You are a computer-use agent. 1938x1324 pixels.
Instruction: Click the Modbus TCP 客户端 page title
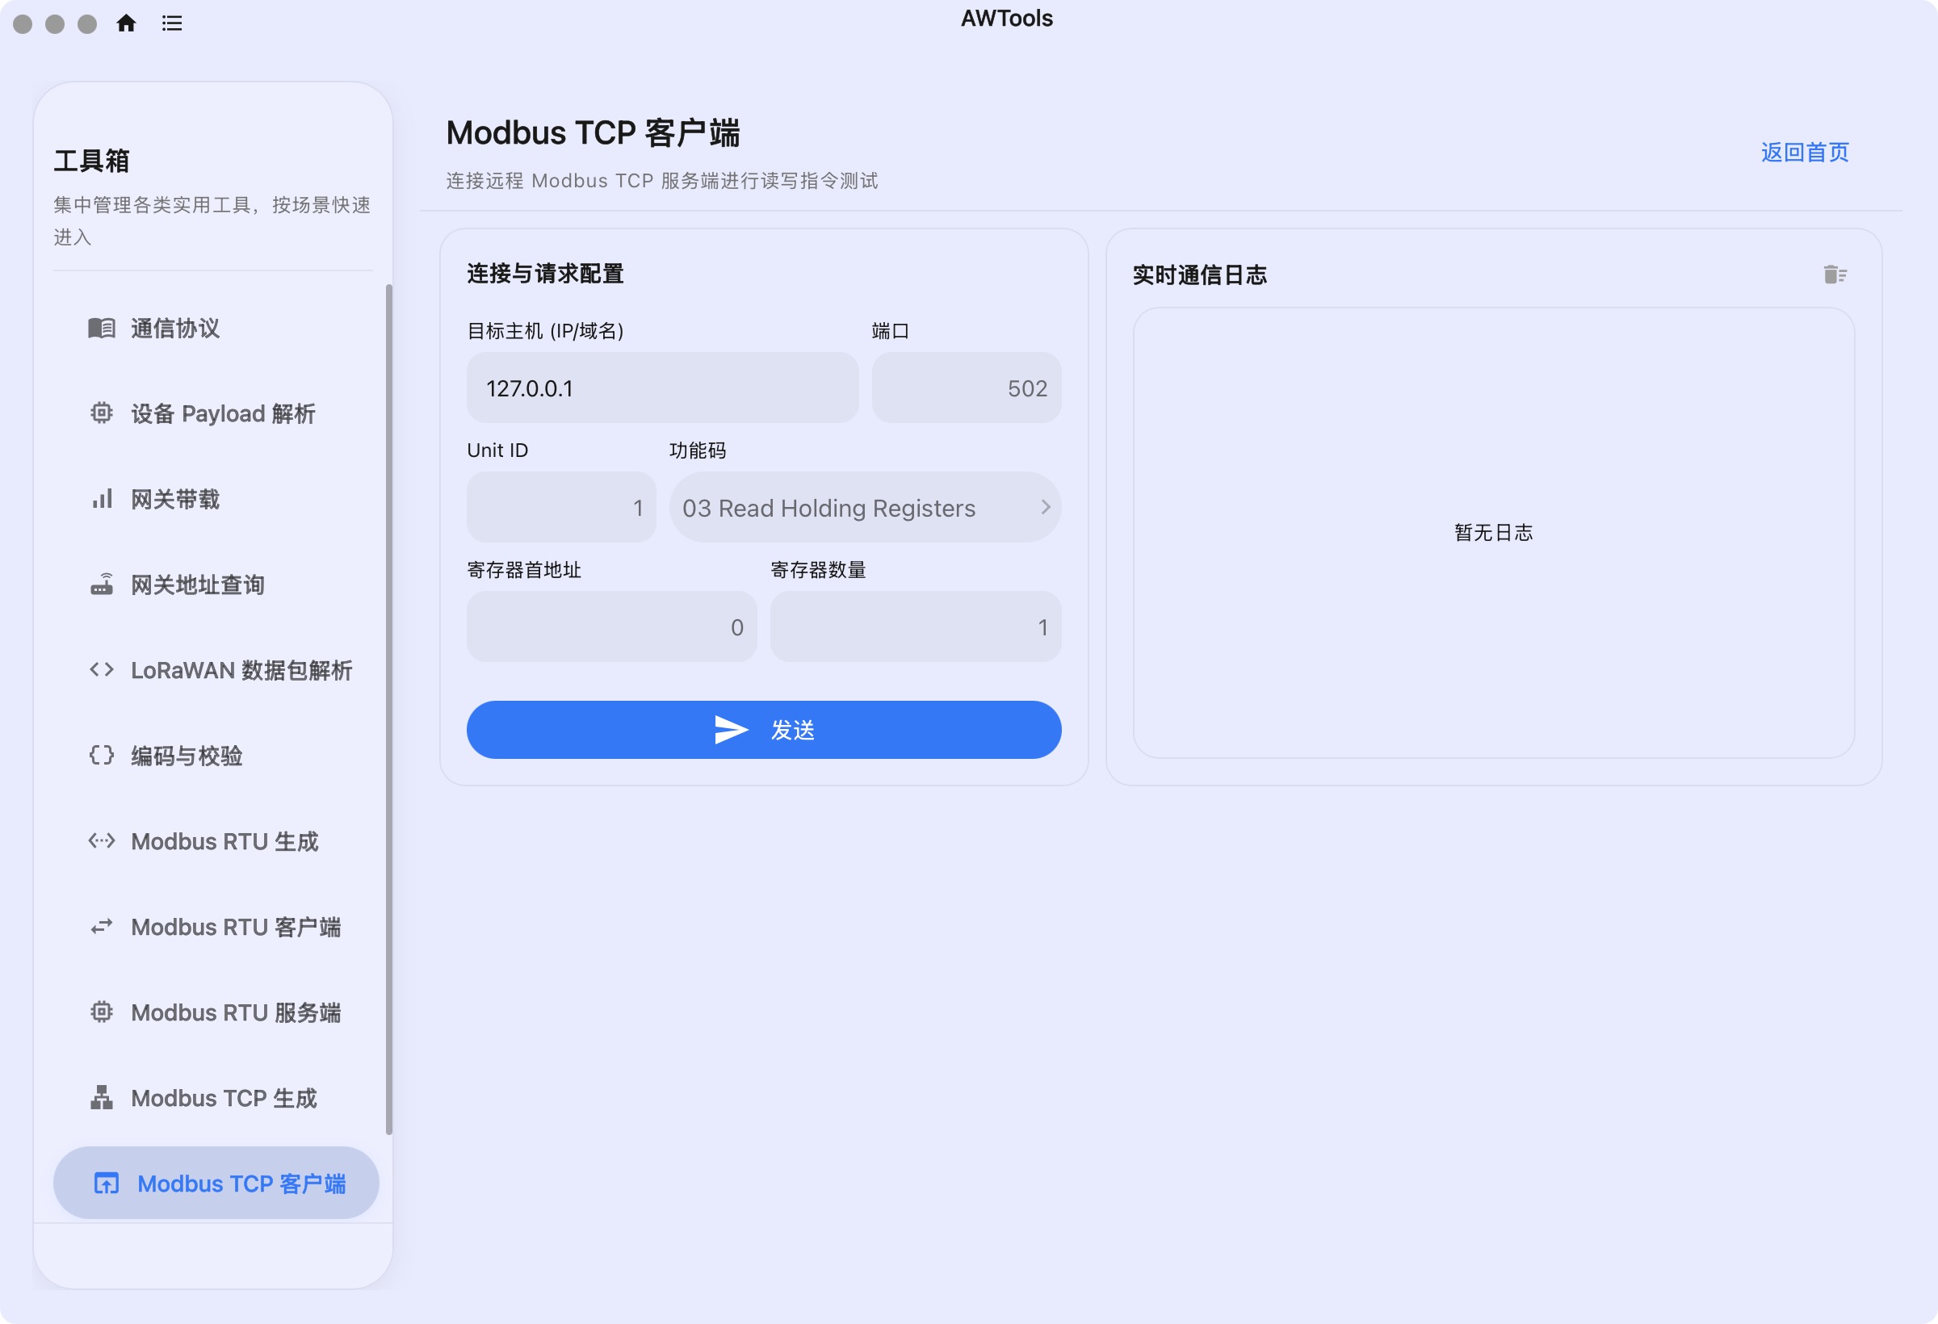click(x=593, y=132)
